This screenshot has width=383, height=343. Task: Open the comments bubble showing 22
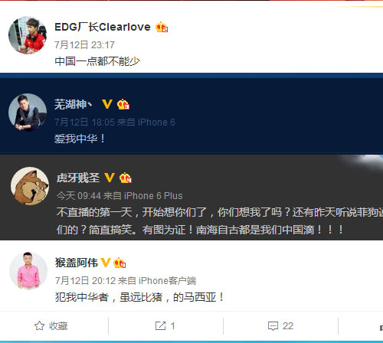click(x=273, y=326)
